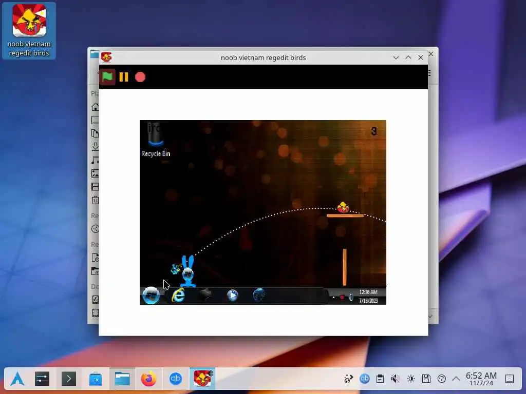526x394 pixels.
Task: Click the muted volume tray icon
Action: [396, 379]
